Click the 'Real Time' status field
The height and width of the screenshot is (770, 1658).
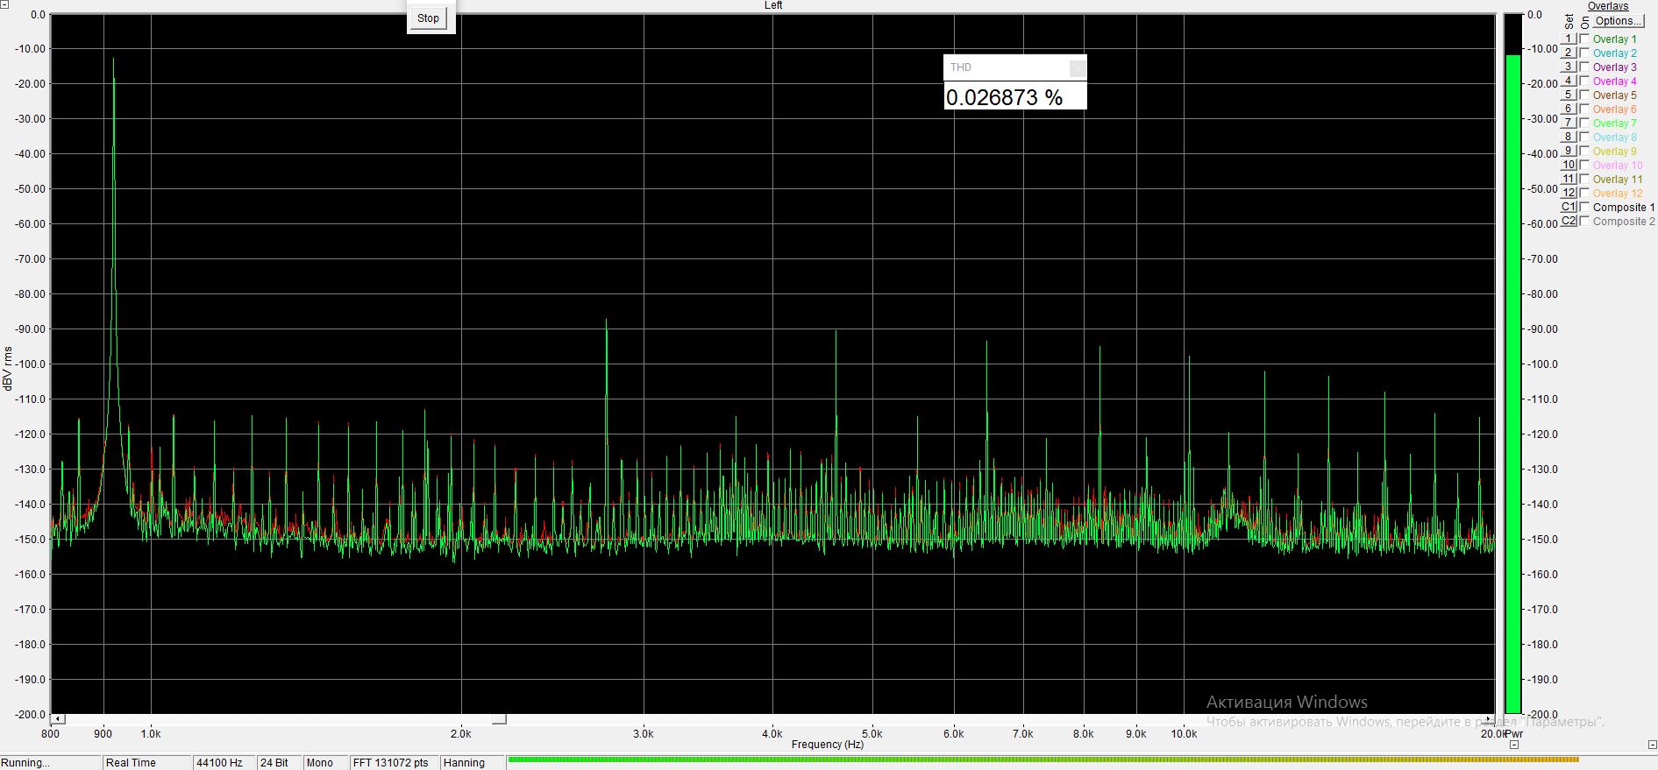coord(146,763)
